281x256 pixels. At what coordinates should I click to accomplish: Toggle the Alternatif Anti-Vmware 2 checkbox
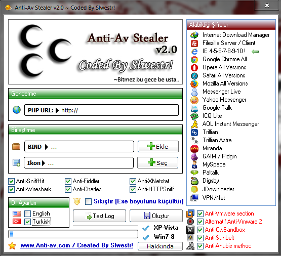(x=200, y=222)
